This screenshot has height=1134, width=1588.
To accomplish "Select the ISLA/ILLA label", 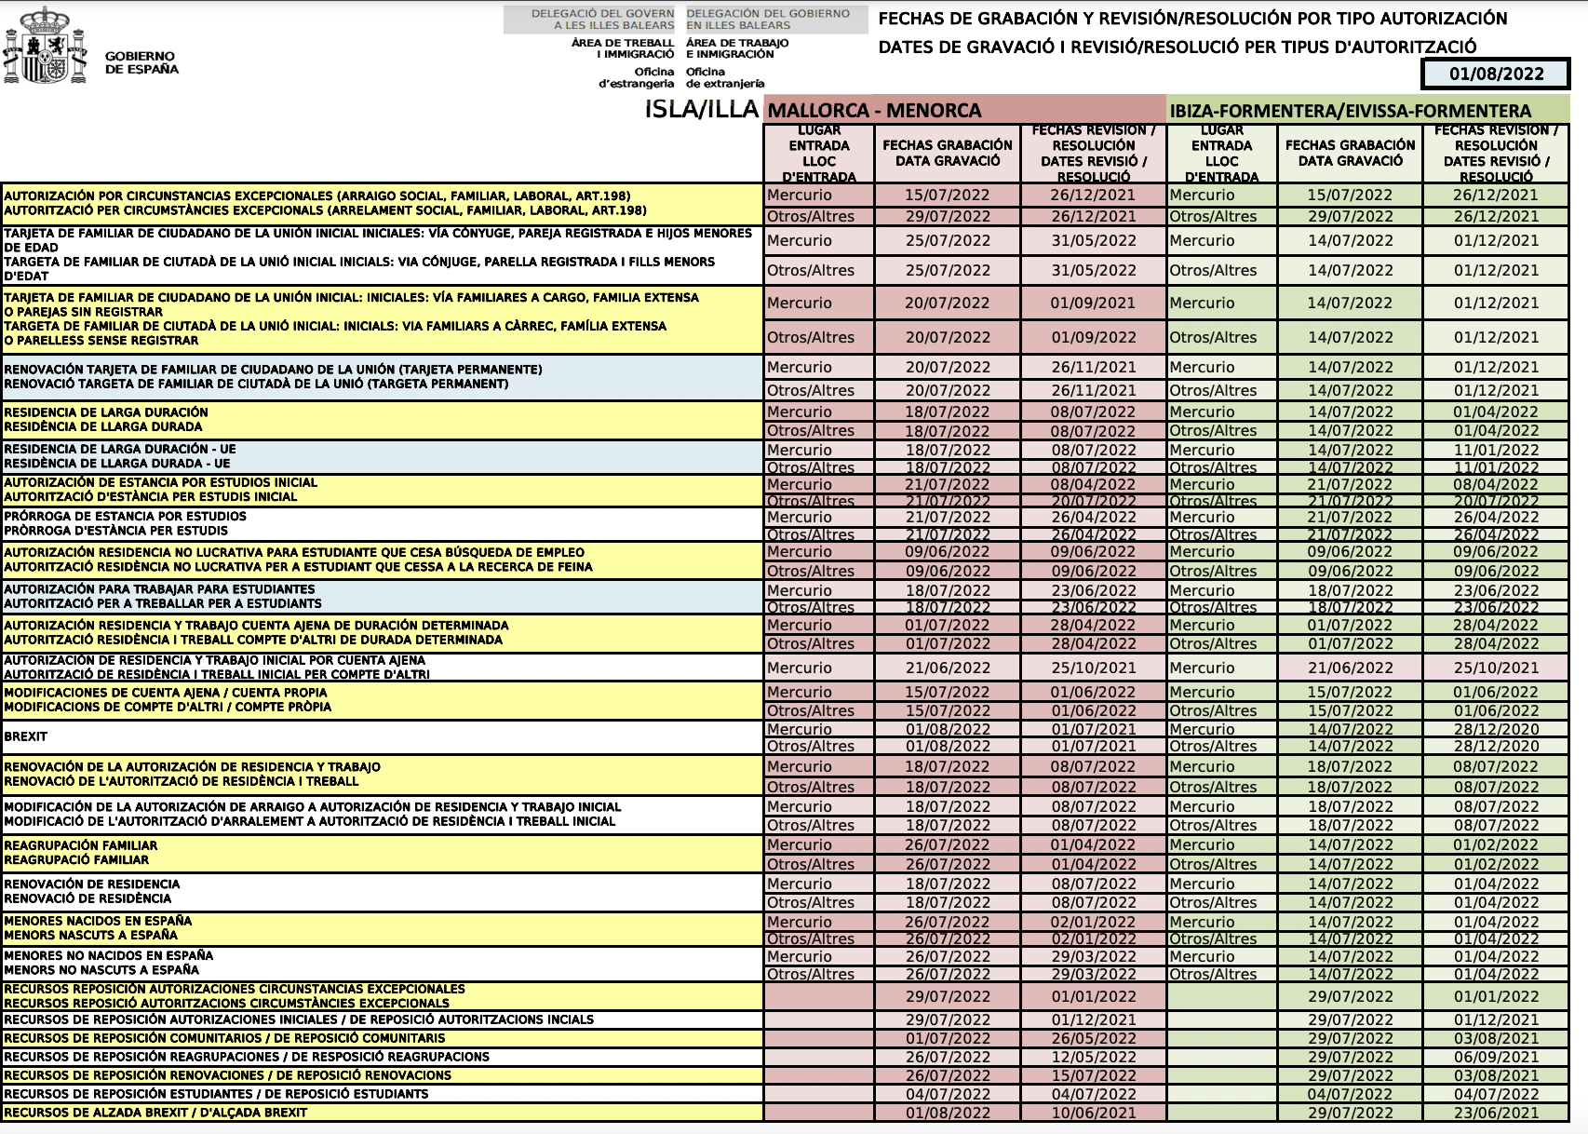I will tap(702, 109).
